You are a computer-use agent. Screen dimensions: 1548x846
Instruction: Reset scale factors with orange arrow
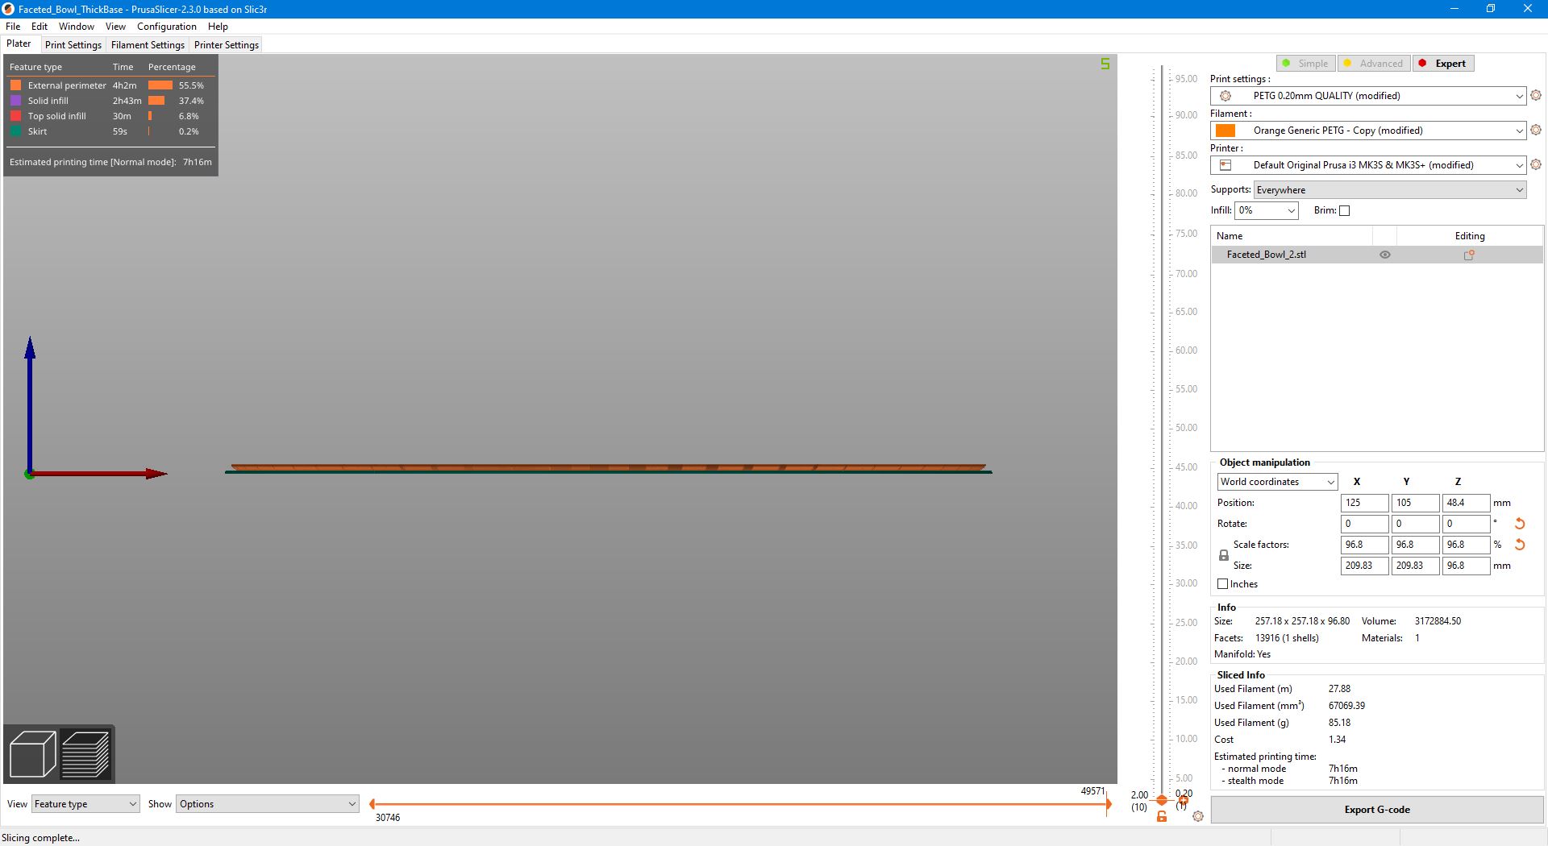[1520, 545]
